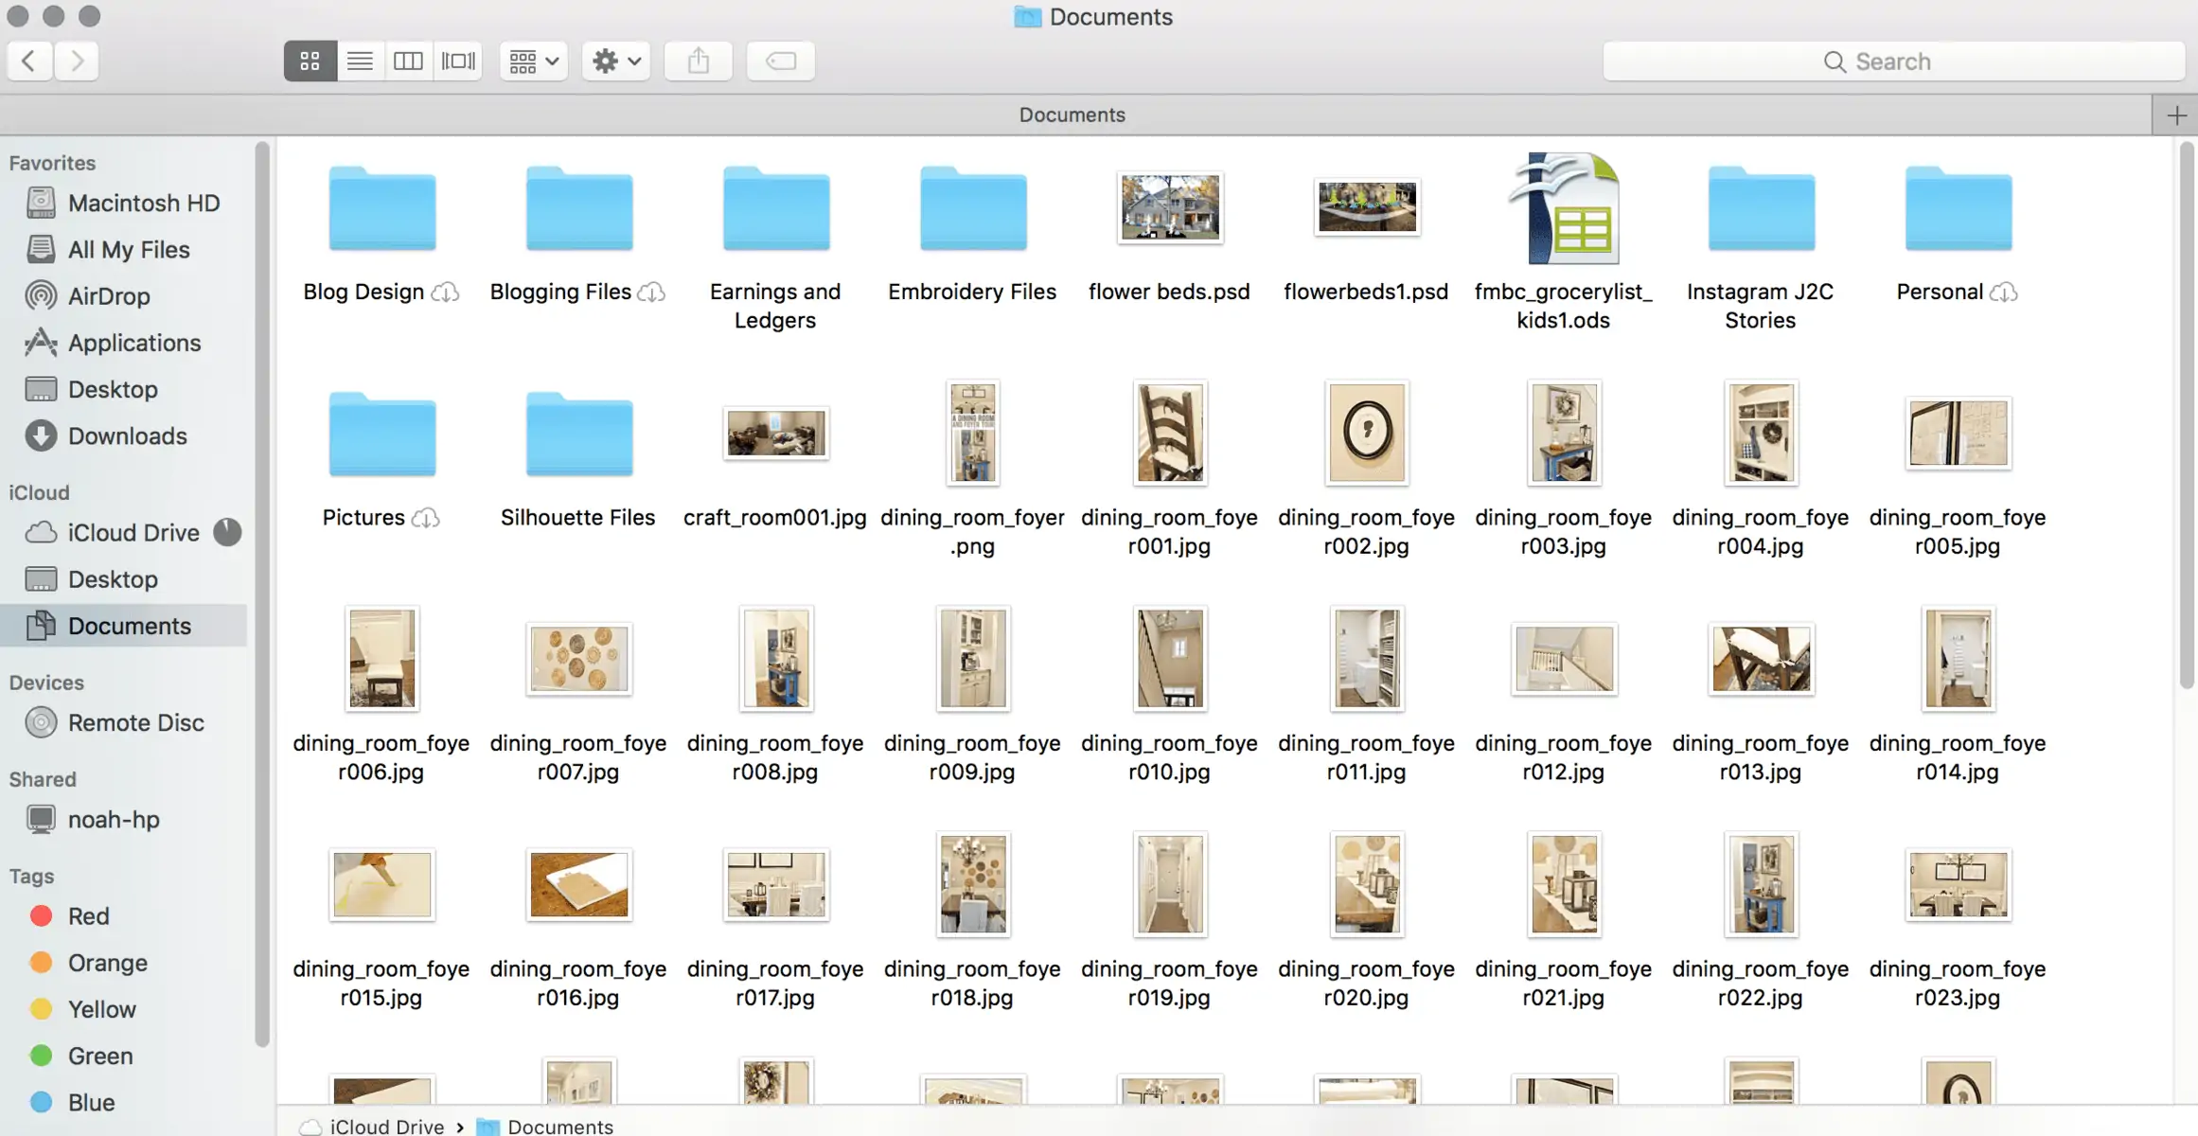Click iCloud Drive in the path bar
The height and width of the screenshot is (1136, 2198).
pos(372,1126)
